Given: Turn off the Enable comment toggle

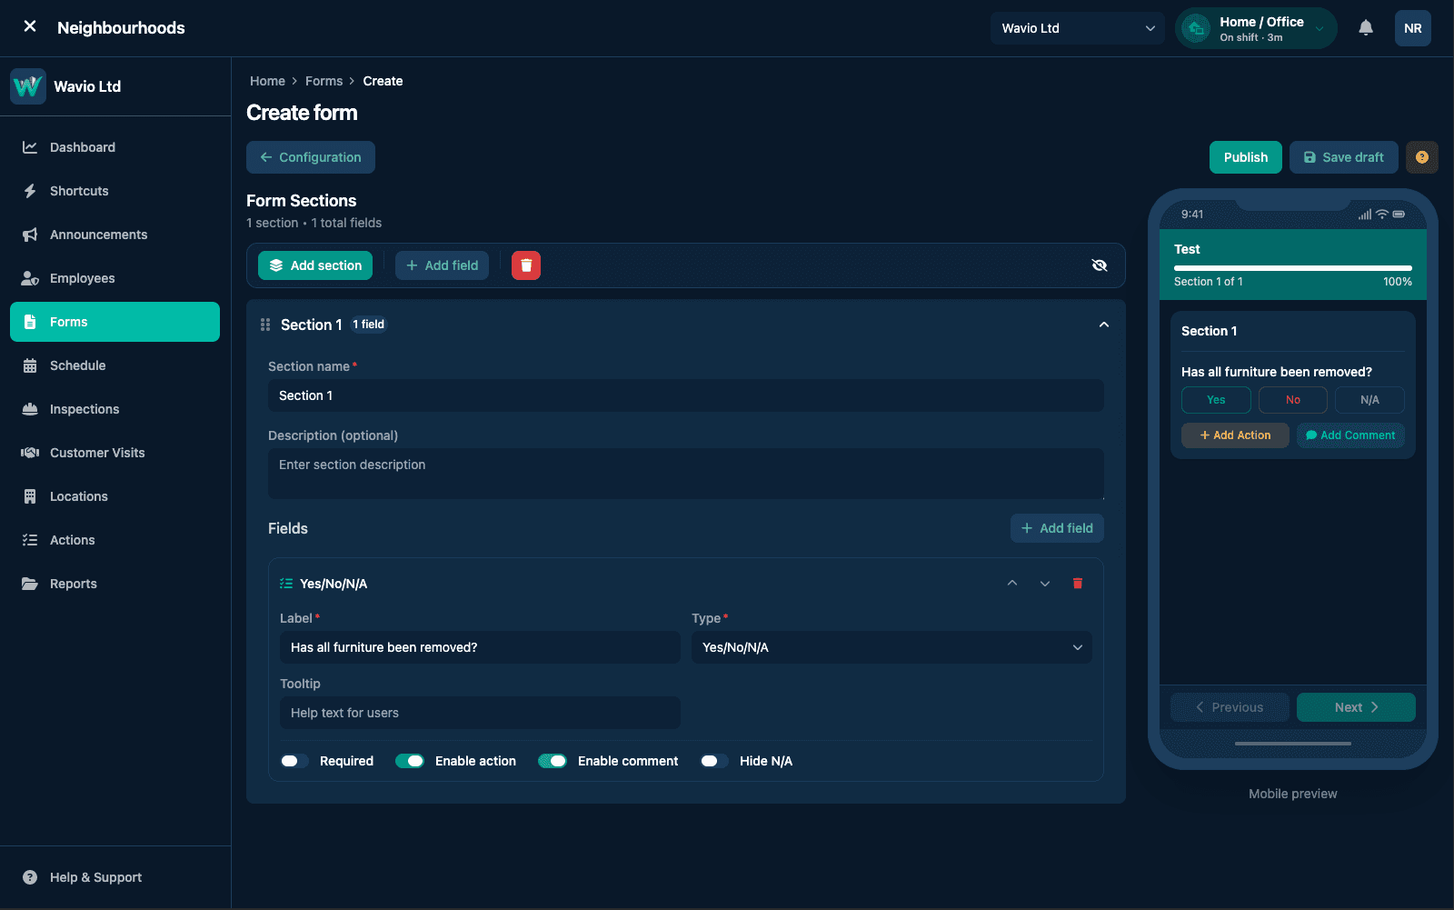Looking at the screenshot, I should [553, 761].
